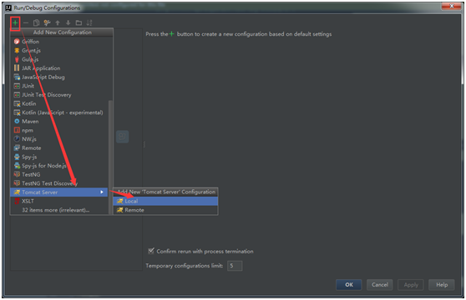Click the green plus Add New Configuration icon

coord(15,22)
